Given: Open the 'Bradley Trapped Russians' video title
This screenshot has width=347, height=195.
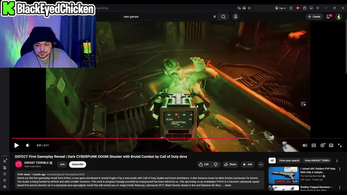Looking at the screenshot, I should click(316, 188).
